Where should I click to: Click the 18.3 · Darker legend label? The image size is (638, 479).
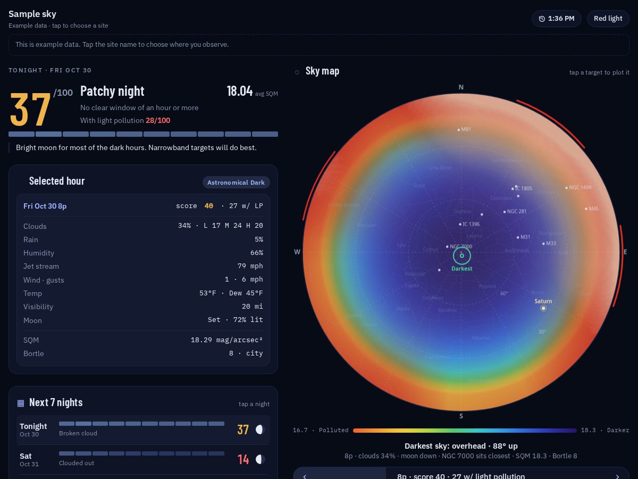tap(605, 430)
